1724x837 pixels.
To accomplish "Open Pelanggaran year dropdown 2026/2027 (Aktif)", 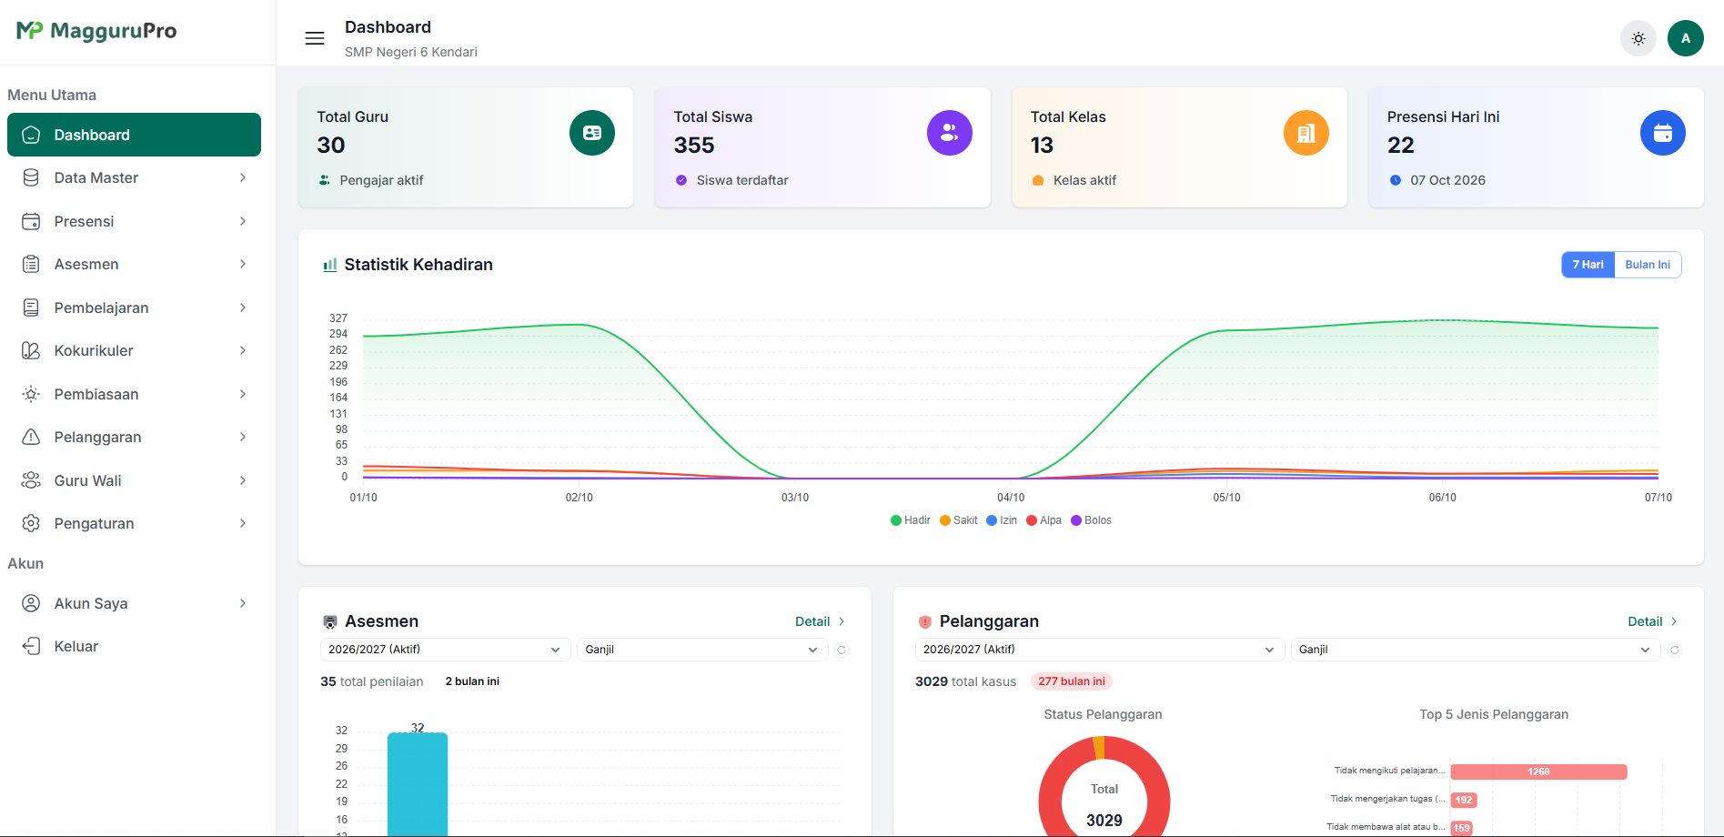I will click(1099, 650).
